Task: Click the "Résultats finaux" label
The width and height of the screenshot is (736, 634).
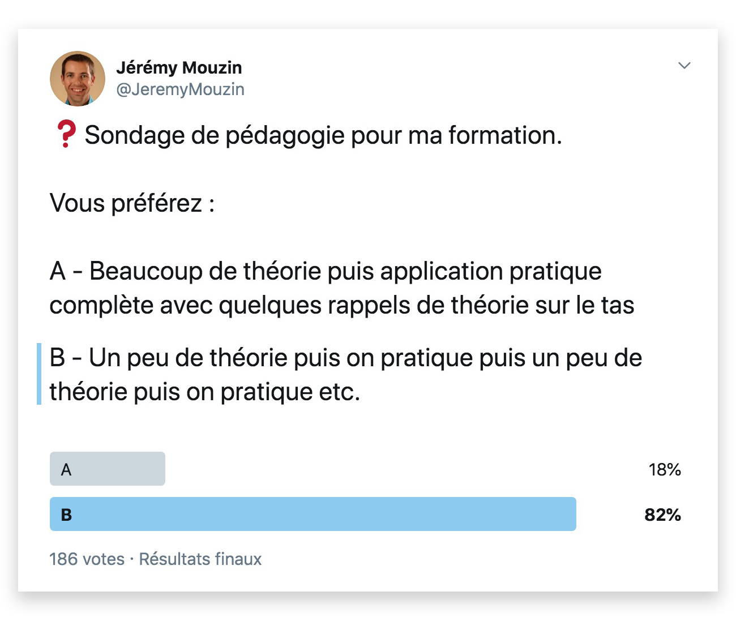Action: pyautogui.click(x=200, y=559)
